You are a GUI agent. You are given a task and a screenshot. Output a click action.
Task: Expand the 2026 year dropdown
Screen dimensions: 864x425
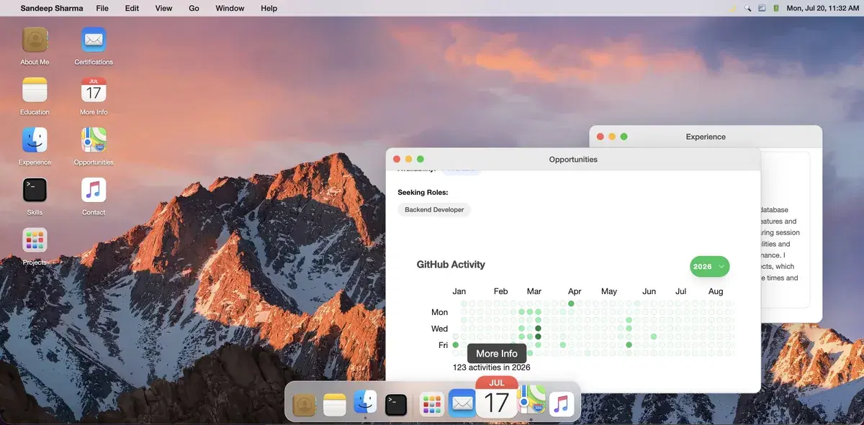tap(709, 266)
